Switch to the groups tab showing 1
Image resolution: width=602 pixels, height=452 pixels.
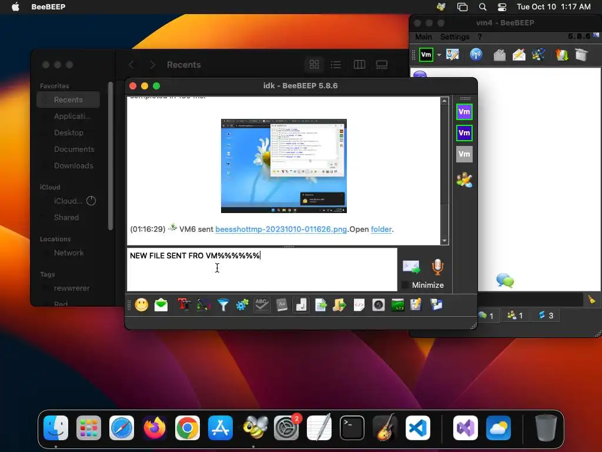515,315
